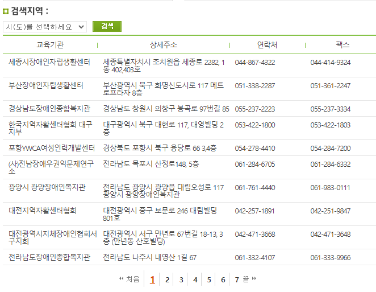Click phone number 061-332-4107
Image resolution: width=376 pixels, height=292 pixels.
tap(255, 258)
